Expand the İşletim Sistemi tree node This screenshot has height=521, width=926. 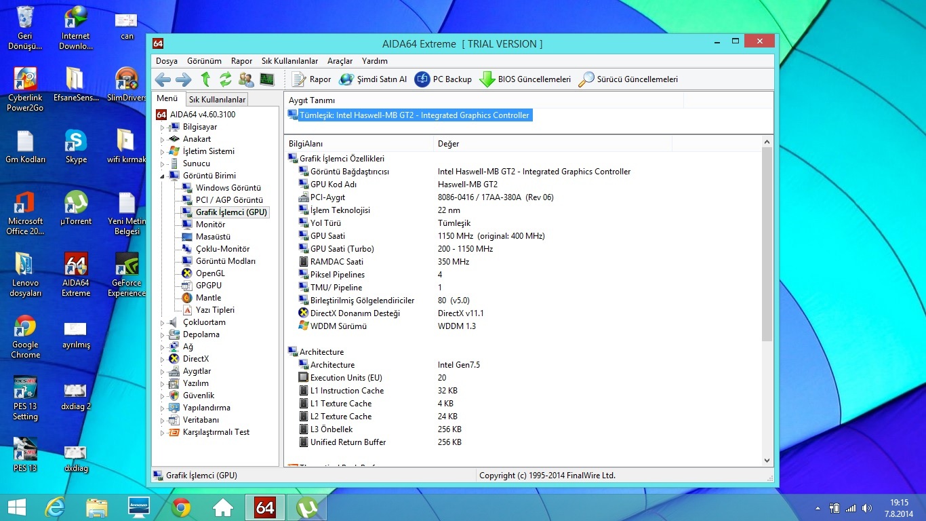tap(162, 151)
